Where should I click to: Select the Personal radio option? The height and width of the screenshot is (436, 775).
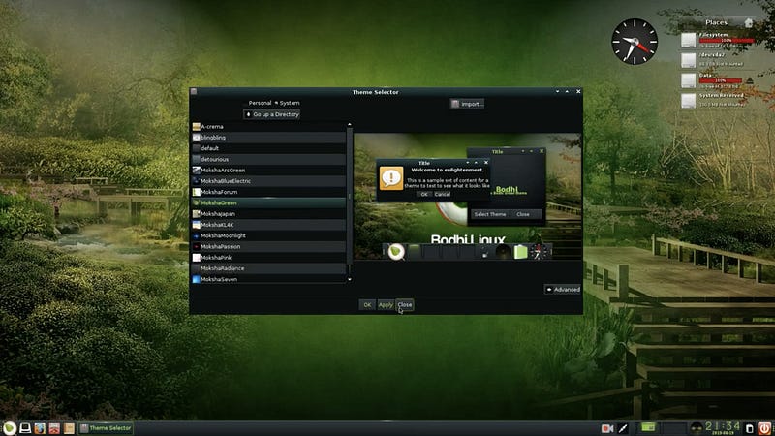click(x=260, y=103)
